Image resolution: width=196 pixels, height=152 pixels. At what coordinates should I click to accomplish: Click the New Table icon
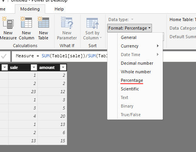[43, 22]
